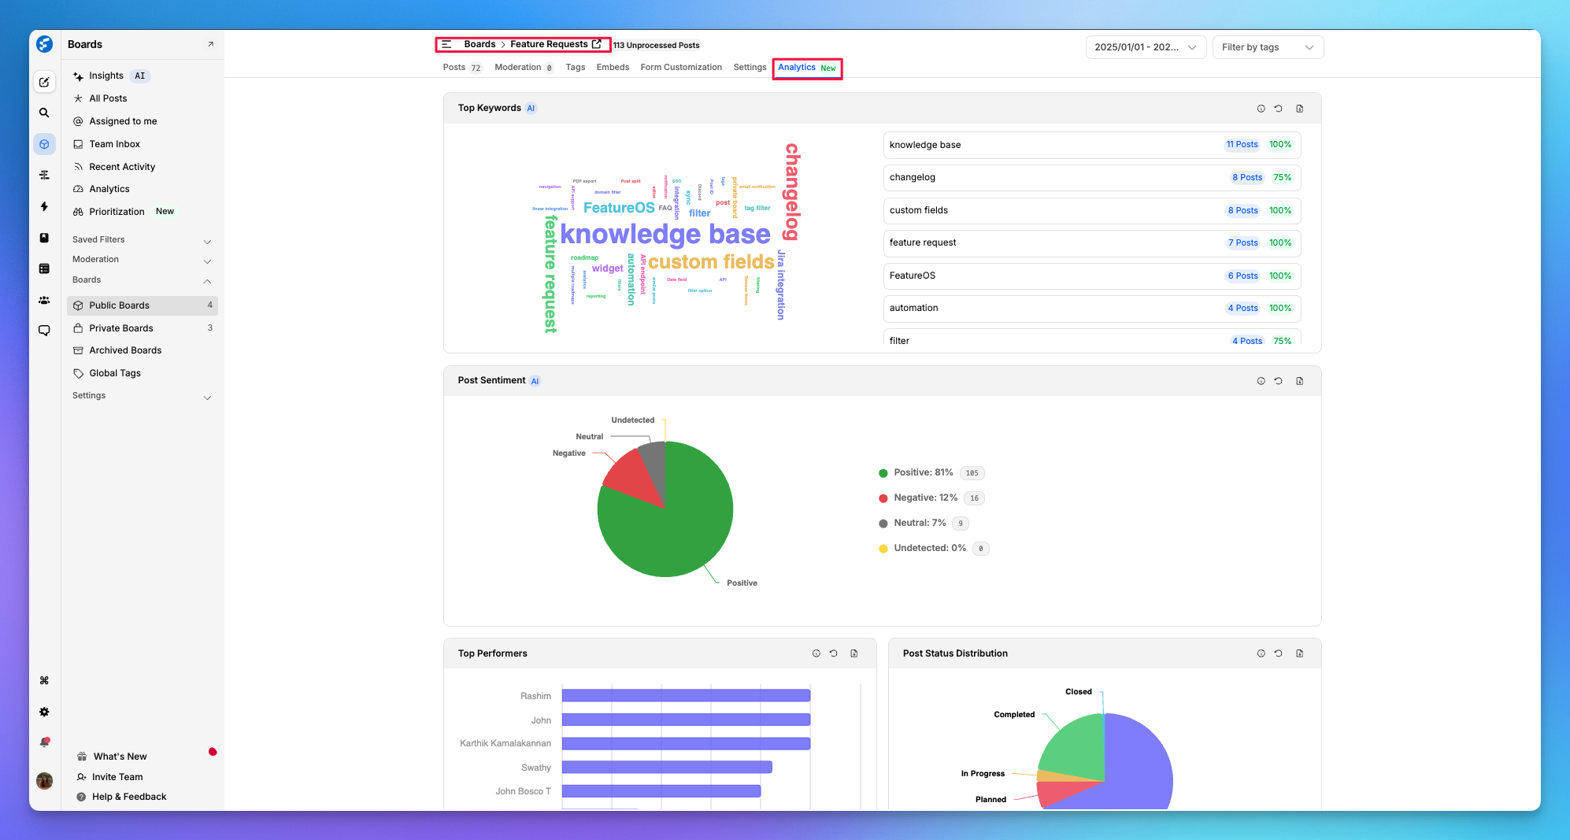The height and width of the screenshot is (840, 1570).
Task: Switch to the Moderation tab
Action: pos(517,68)
